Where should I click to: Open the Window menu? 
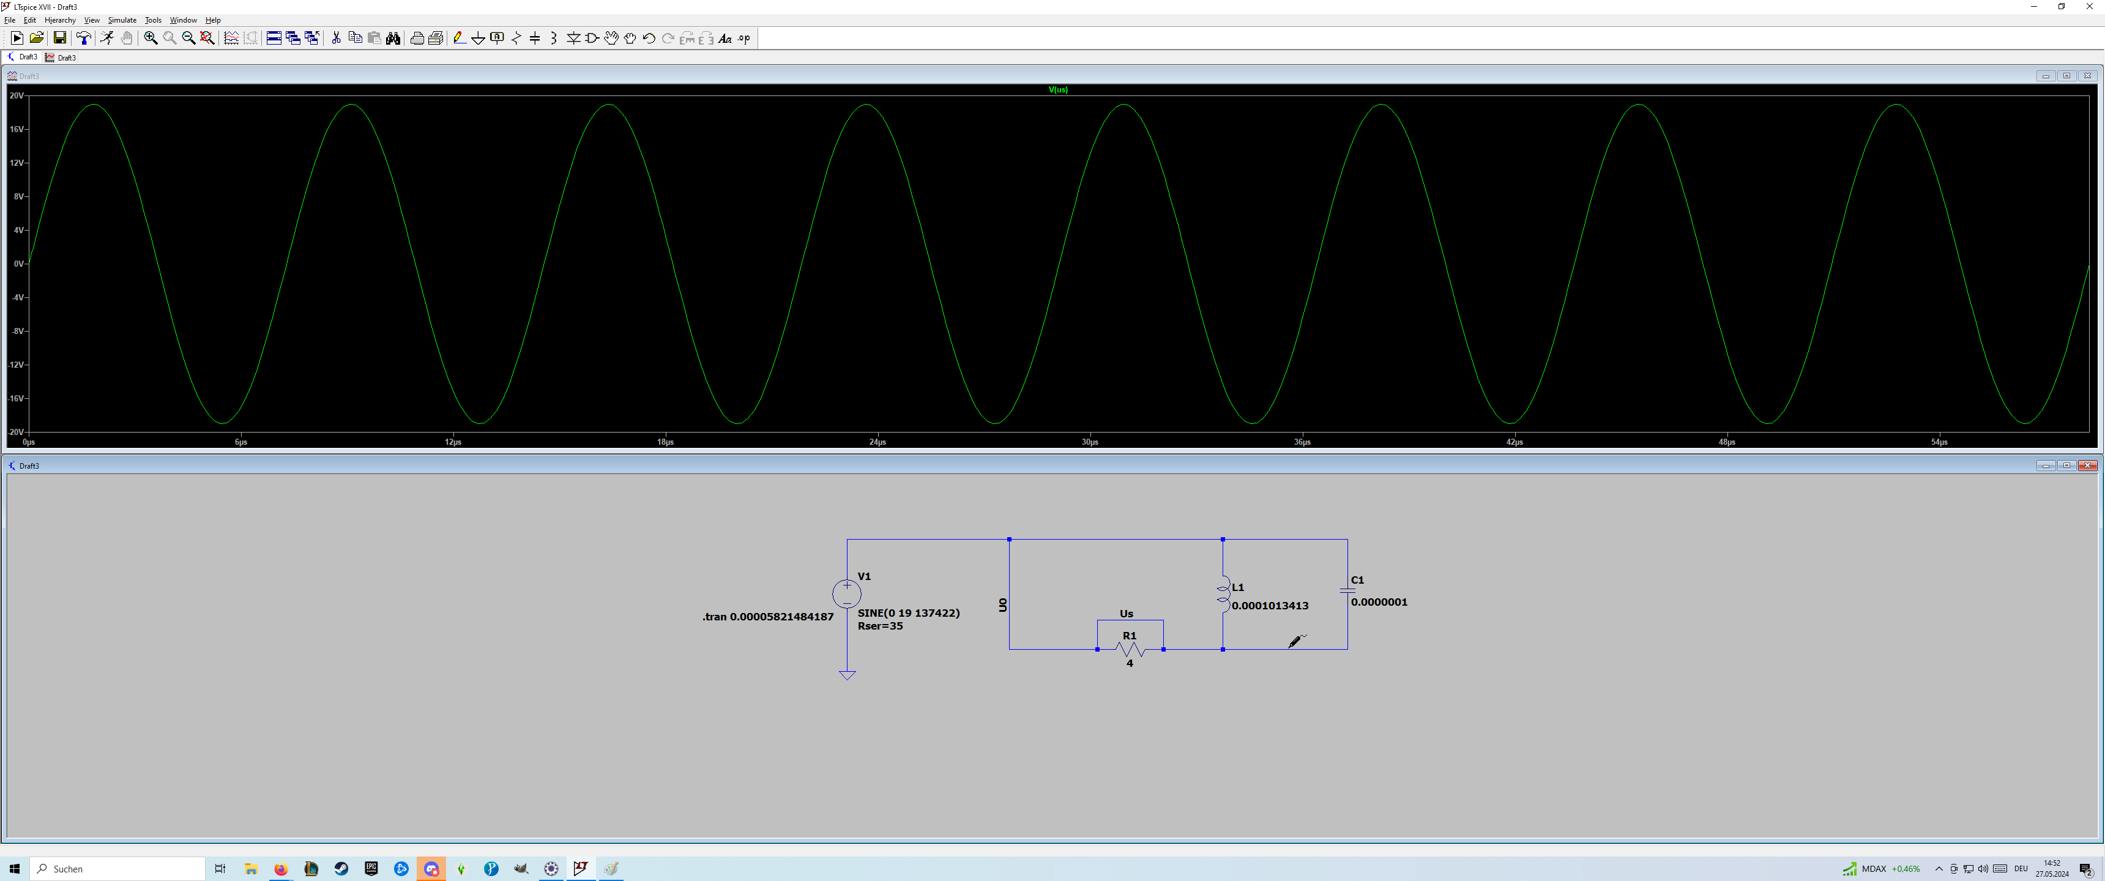(183, 20)
